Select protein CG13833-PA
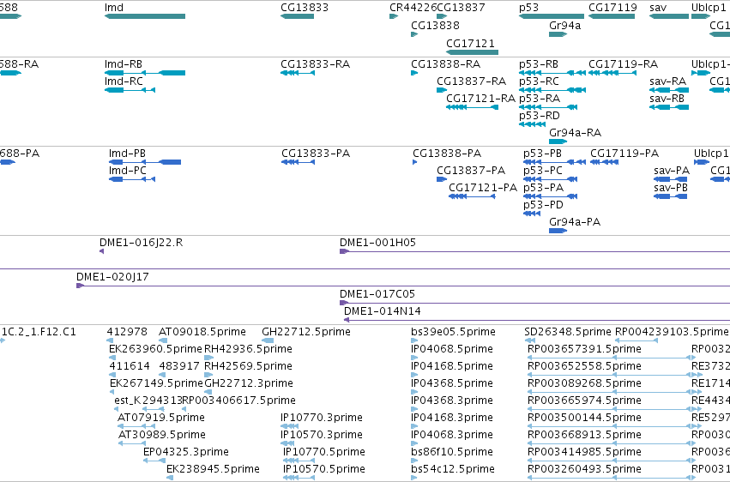The height and width of the screenshot is (482, 730). (298, 162)
